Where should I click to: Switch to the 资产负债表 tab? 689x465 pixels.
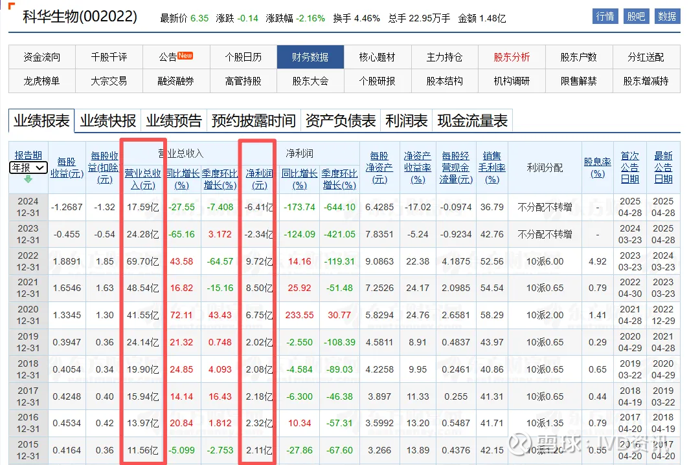pos(341,121)
